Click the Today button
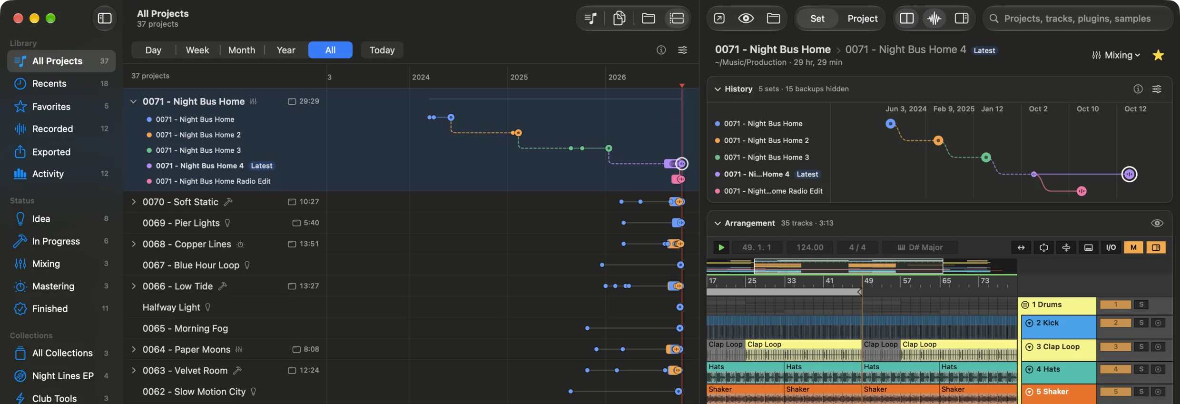This screenshot has height=404, width=1180. pyautogui.click(x=382, y=50)
